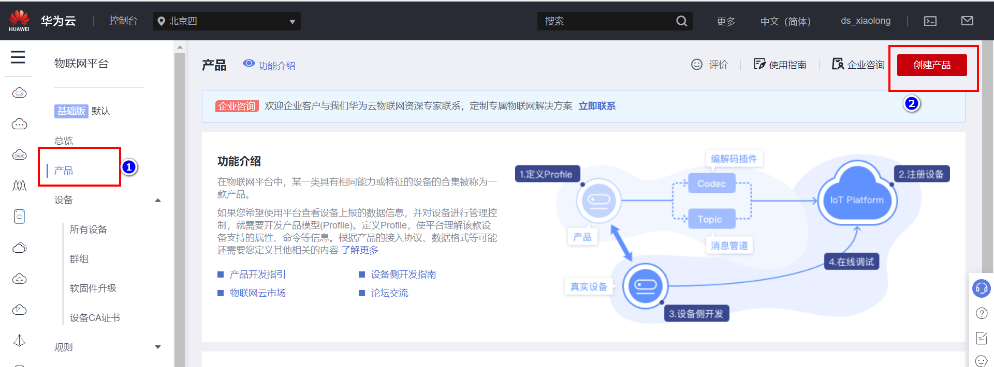
Task: Click the 创建产品 button
Action: pos(932,65)
